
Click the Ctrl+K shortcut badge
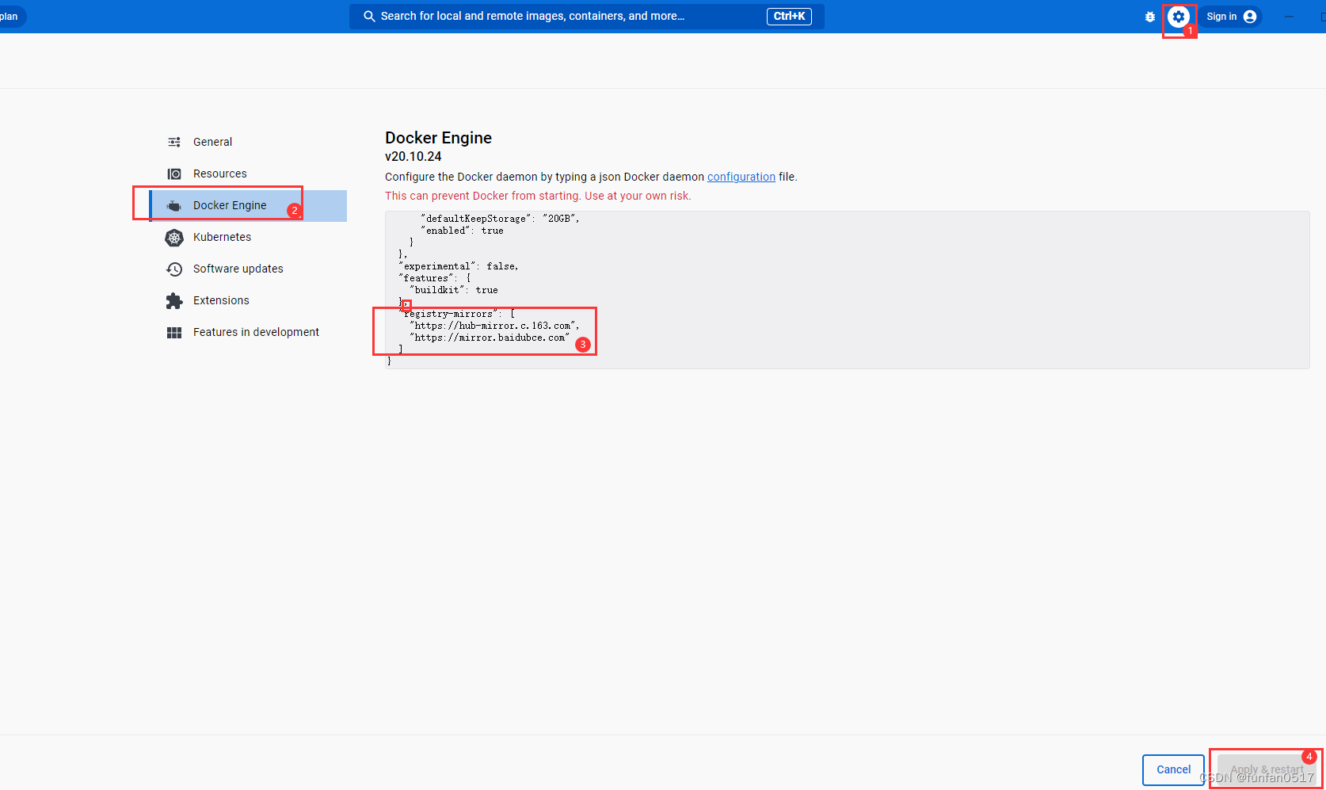(x=789, y=16)
